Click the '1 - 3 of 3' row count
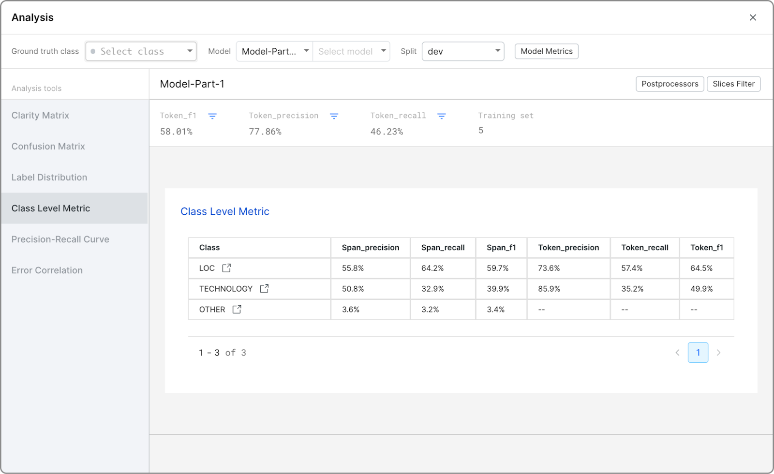774x474 pixels. click(223, 353)
